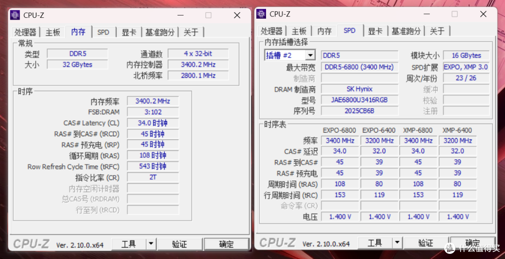Click the XMP-6800 column header
Screen dimensions: 505x259
pos(418,130)
